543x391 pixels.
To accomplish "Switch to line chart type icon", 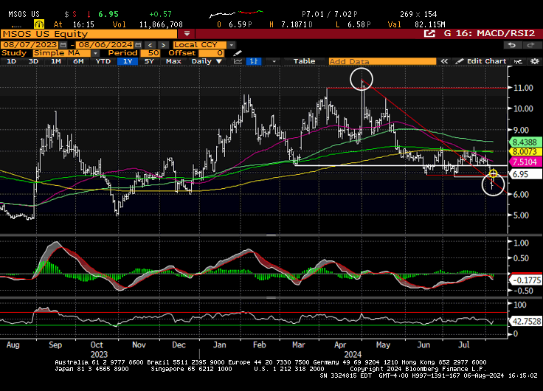I will click(238, 61).
